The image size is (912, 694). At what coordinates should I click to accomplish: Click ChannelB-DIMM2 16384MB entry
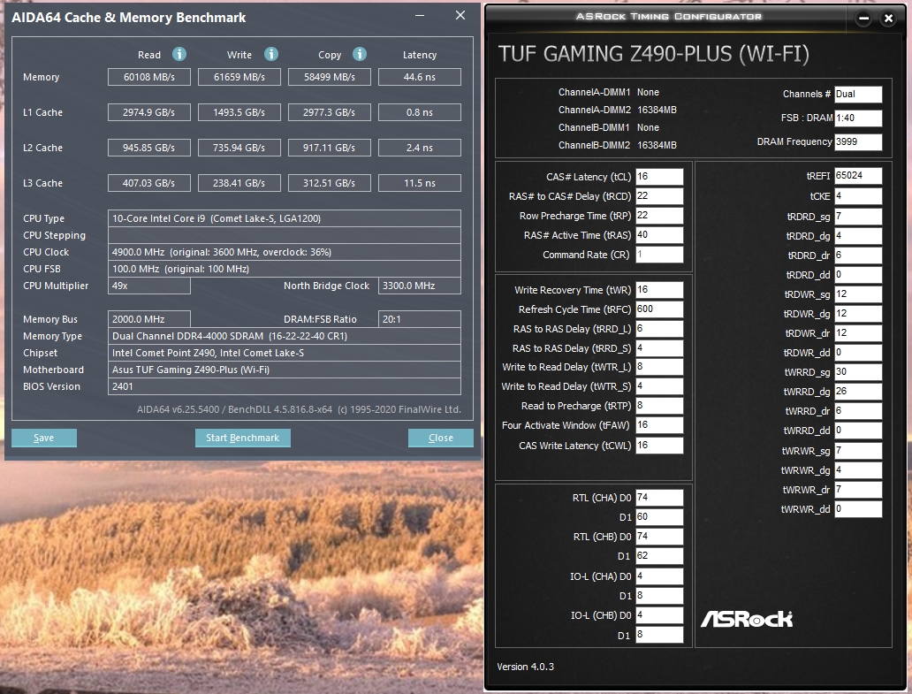pyautogui.click(x=617, y=146)
